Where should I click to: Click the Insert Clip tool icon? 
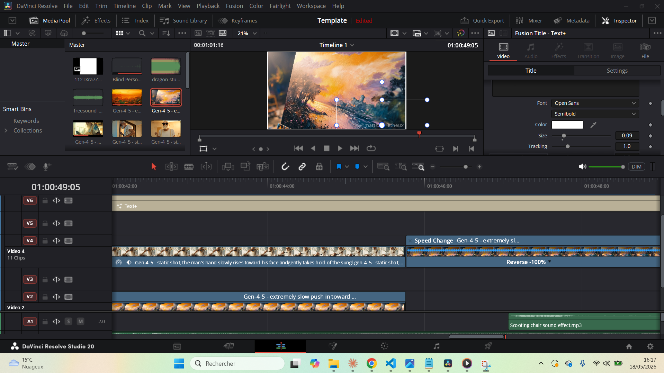pos(228,167)
